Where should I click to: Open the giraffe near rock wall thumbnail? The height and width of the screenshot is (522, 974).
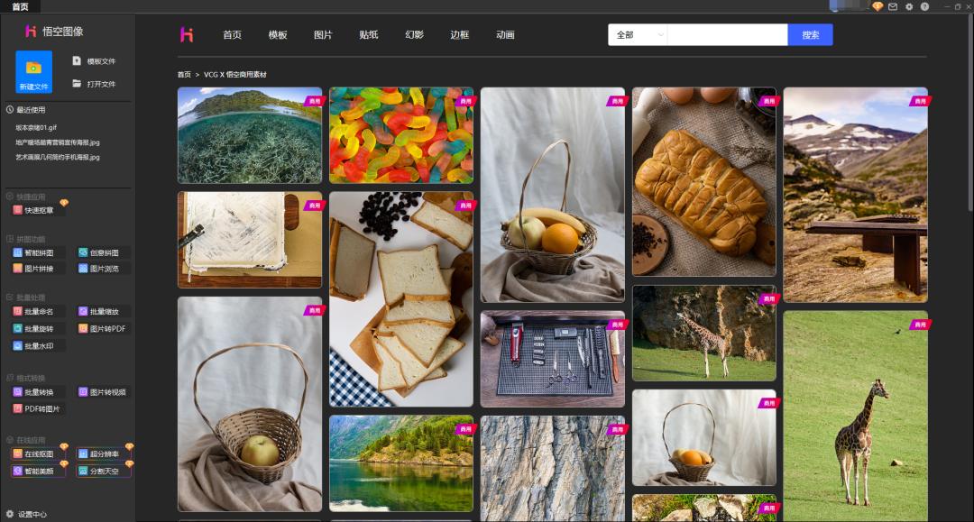[x=703, y=333]
